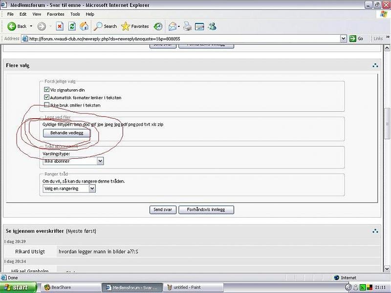Viewport: 391px width, 293px height.
Task: Click the Back navigation arrow icon
Action: (x=12, y=26)
